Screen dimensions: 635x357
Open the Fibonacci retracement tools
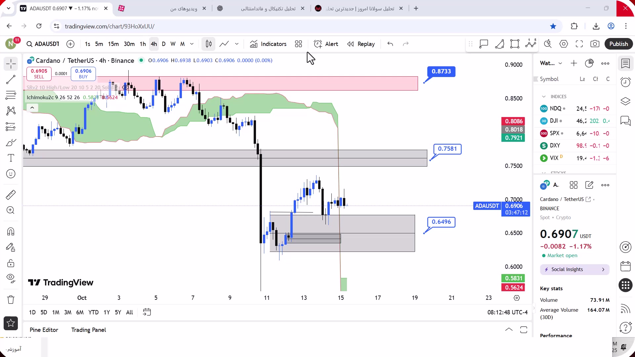click(x=11, y=95)
